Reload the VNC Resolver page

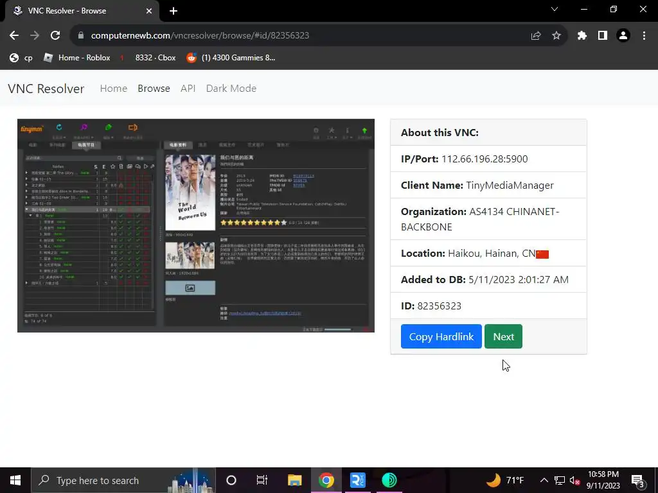pyautogui.click(x=55, y=36)
